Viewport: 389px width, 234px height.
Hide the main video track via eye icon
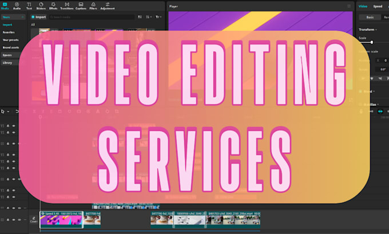[x=14, y=220]
